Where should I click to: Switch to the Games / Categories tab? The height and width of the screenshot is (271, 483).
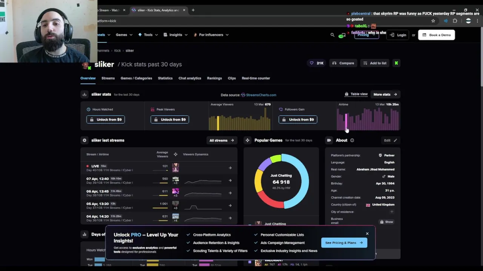click(x=136, y=78)
